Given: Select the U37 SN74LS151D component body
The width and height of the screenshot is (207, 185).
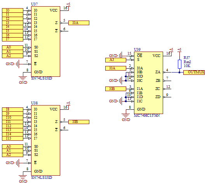Looking at the screenshot, I should 45,41.
